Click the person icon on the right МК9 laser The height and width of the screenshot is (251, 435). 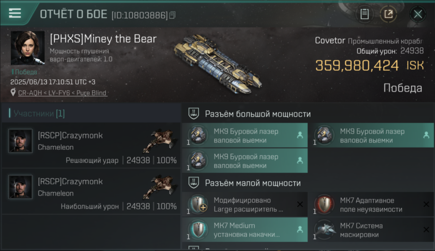click(426, 135)
